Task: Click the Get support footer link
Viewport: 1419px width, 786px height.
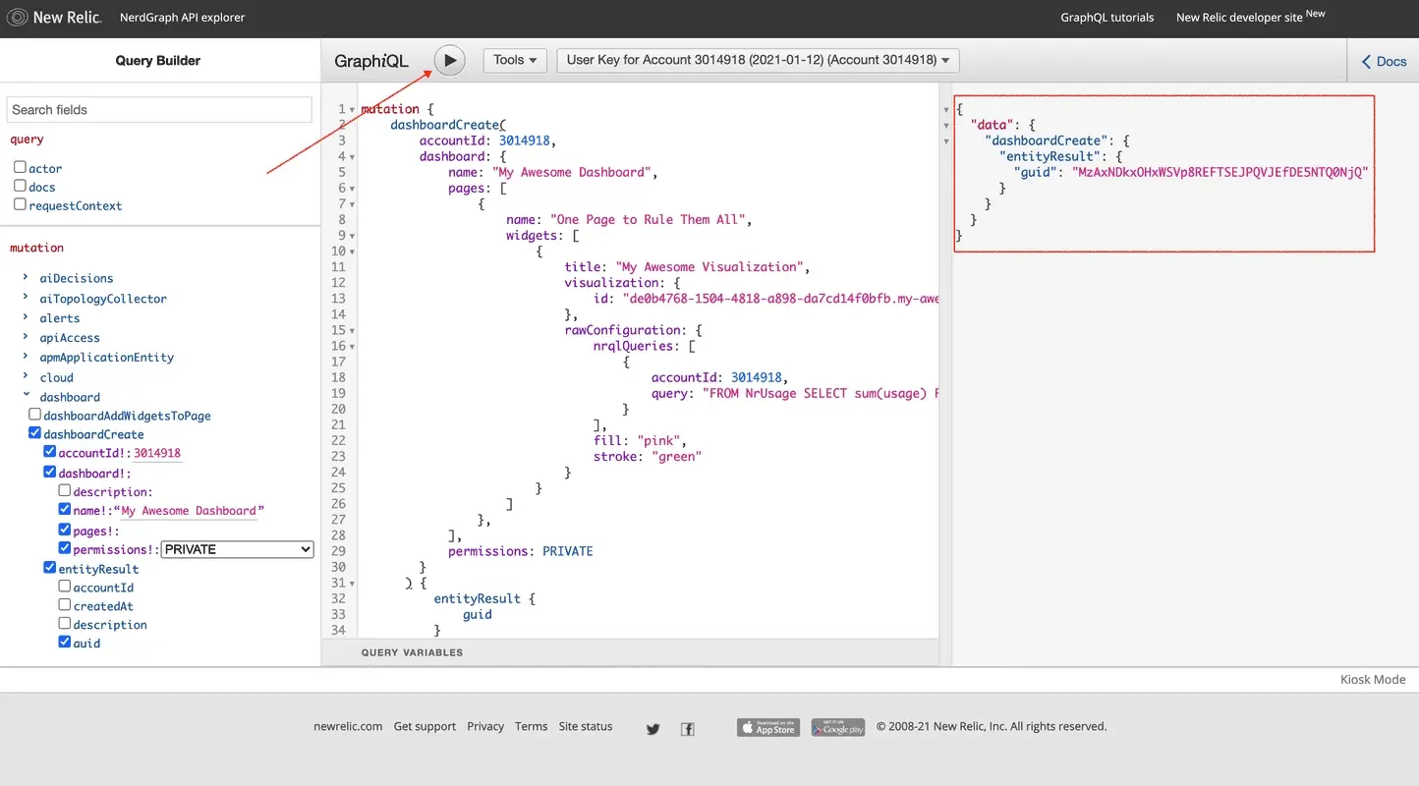Action: 425,726
